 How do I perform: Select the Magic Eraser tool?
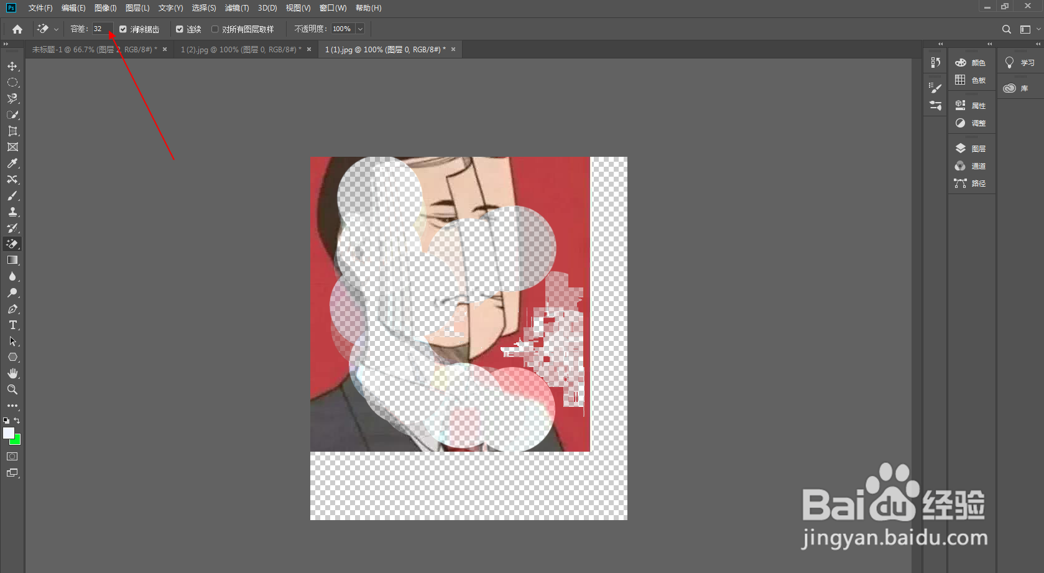[12, 244]
